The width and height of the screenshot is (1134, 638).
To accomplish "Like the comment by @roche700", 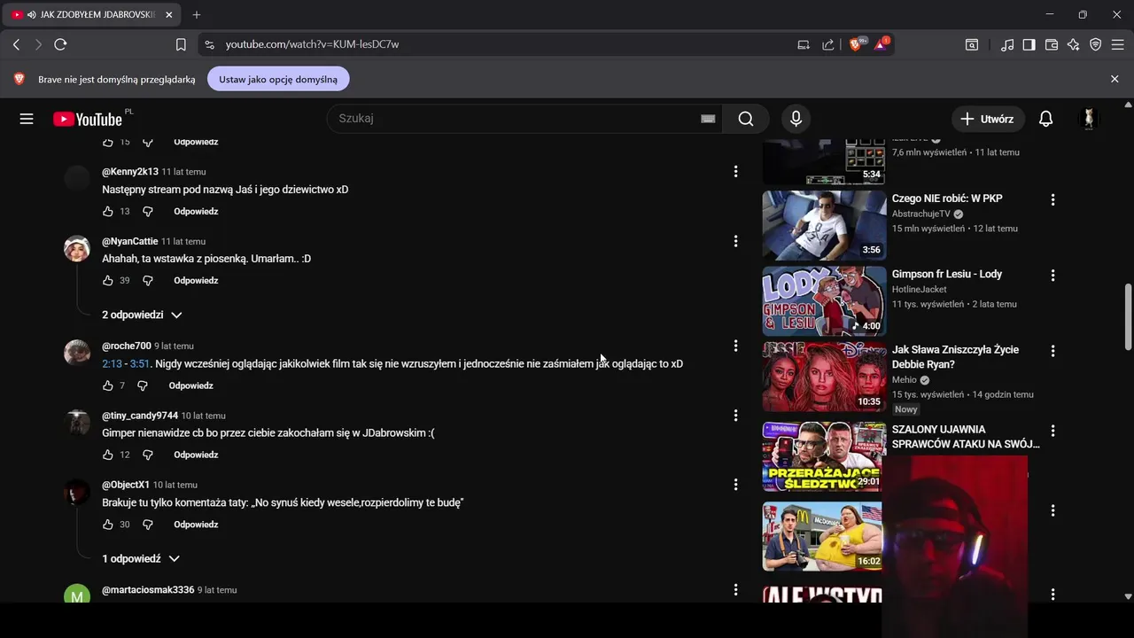I will point(108,385).
